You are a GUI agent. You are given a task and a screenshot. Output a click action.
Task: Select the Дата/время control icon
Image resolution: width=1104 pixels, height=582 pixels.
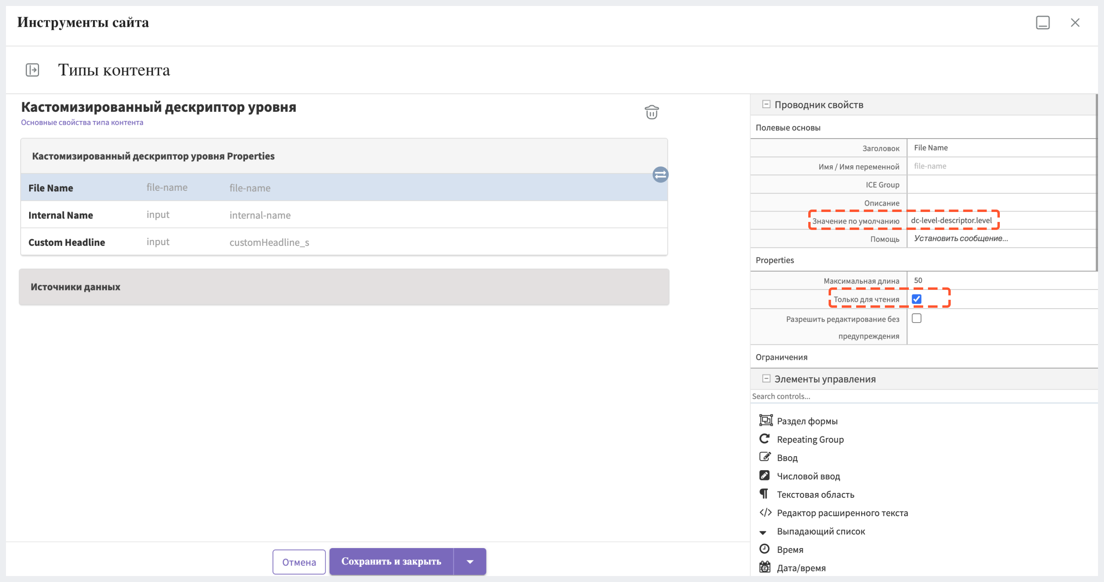pos(765,567)
